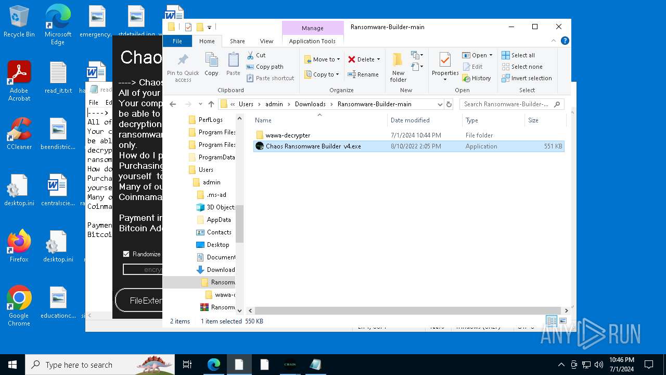The image size is (666, 375).
Task: Select Desktop in navigation tree
Action: coord(218,245)
